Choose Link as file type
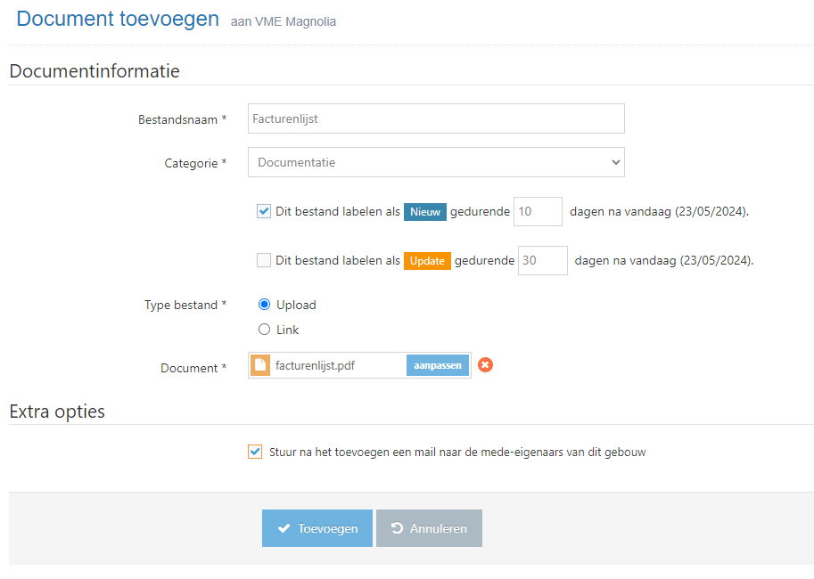814x579 pixels. pyautogui.click(x=264, y=330)
